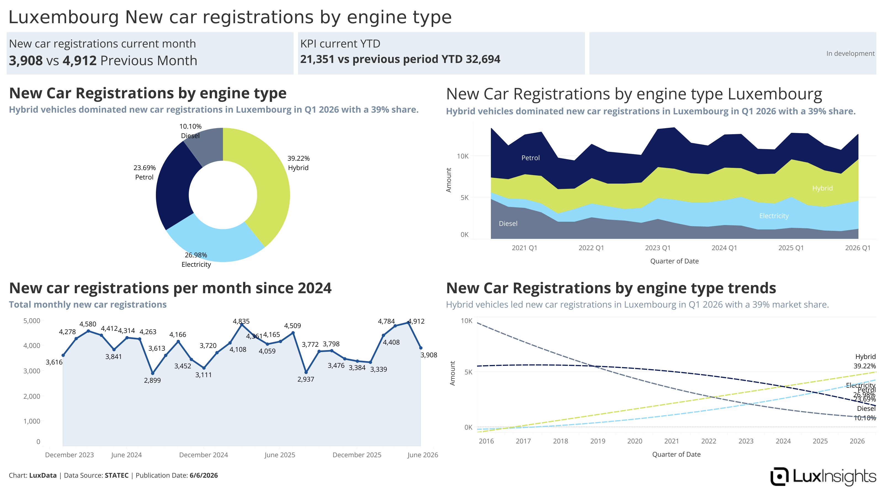
Task: Click the 'Chart: LuxData' footer text
Action: (x=33, y=475)
